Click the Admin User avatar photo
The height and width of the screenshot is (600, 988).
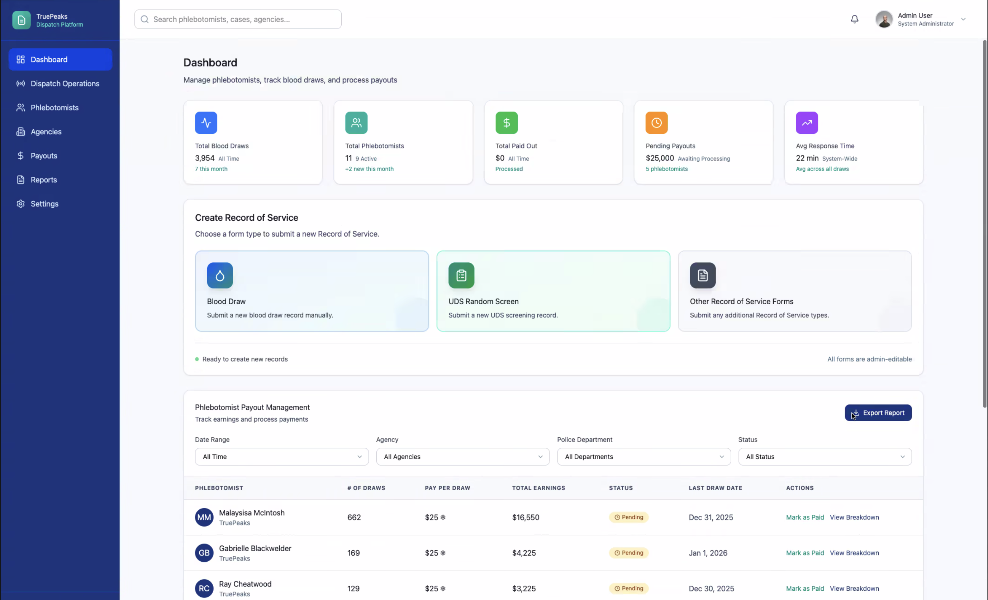click(884, 19)
